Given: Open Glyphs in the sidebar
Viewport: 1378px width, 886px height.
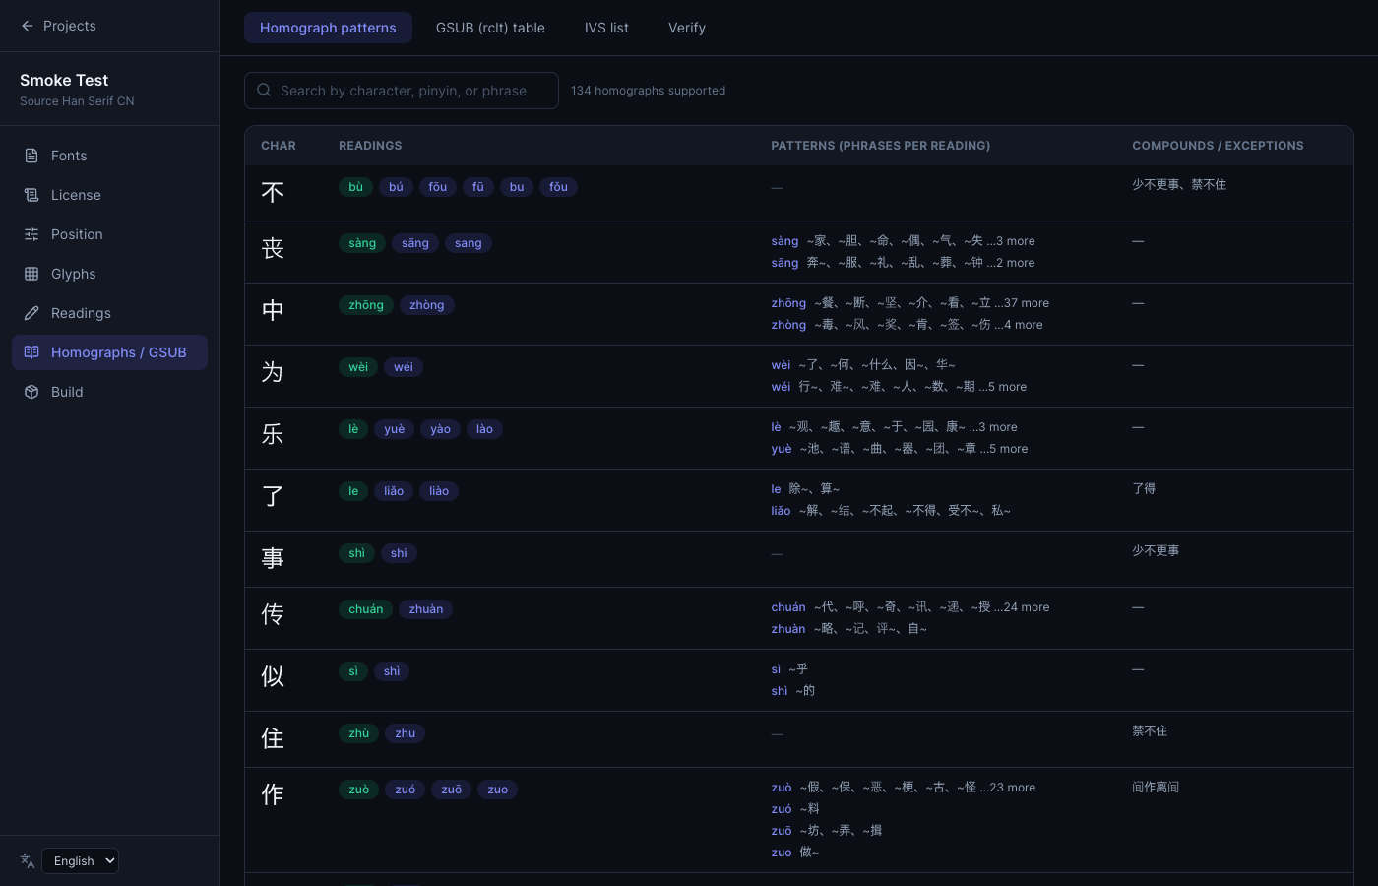Looking at the screenshot, I should point(109,274).
